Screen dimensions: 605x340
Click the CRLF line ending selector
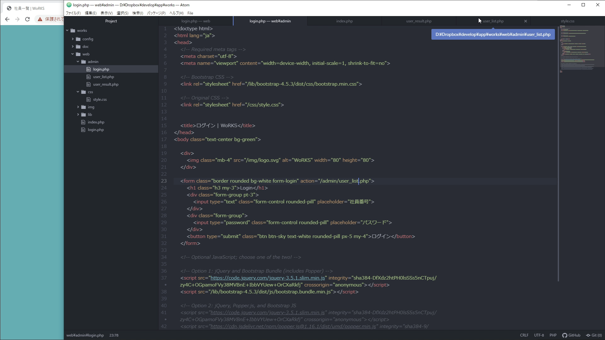524,335
